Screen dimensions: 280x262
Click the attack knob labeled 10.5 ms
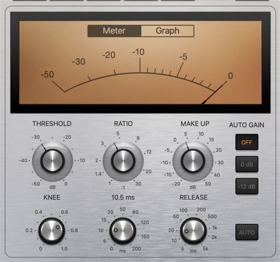point(122,231)
